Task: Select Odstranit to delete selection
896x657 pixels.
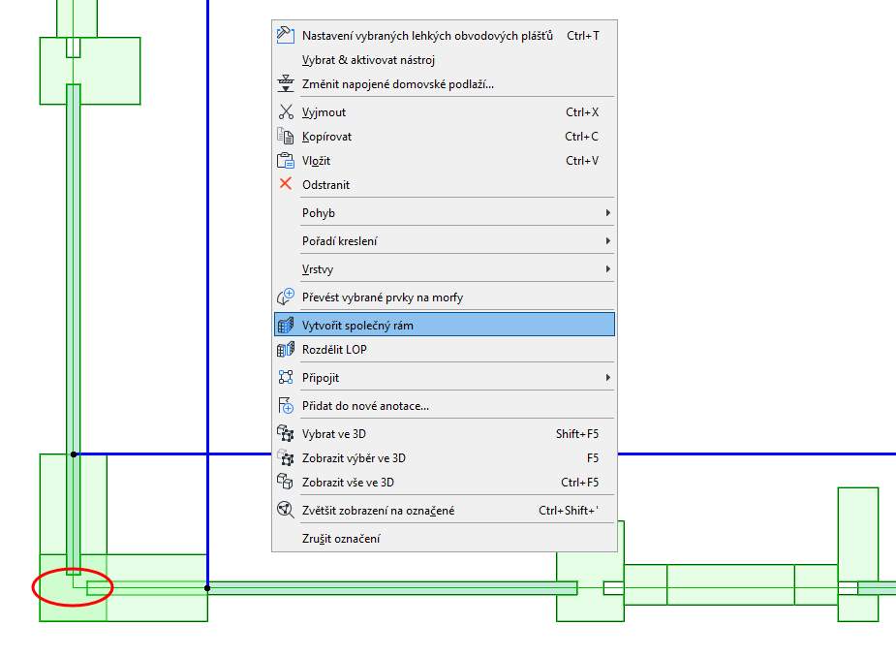Action: click(444, 185)
